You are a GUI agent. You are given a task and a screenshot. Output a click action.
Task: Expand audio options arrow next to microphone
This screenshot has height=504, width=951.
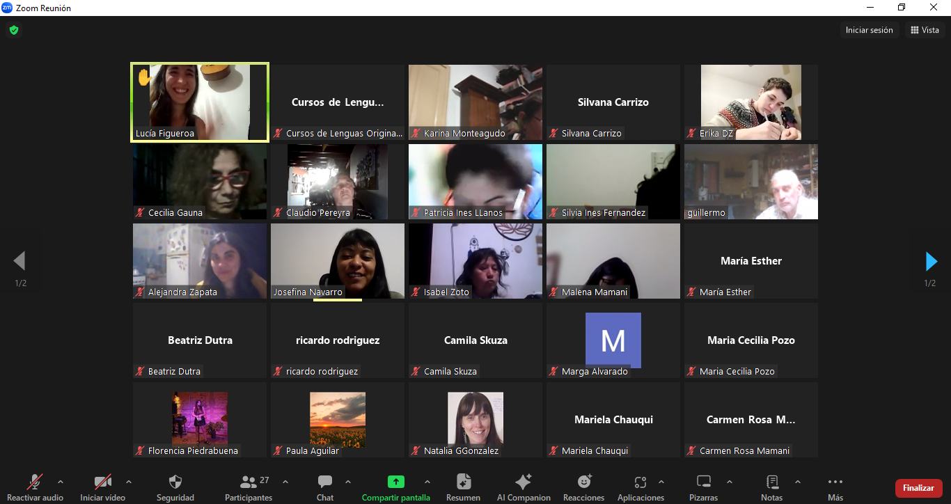pos(61,482)
